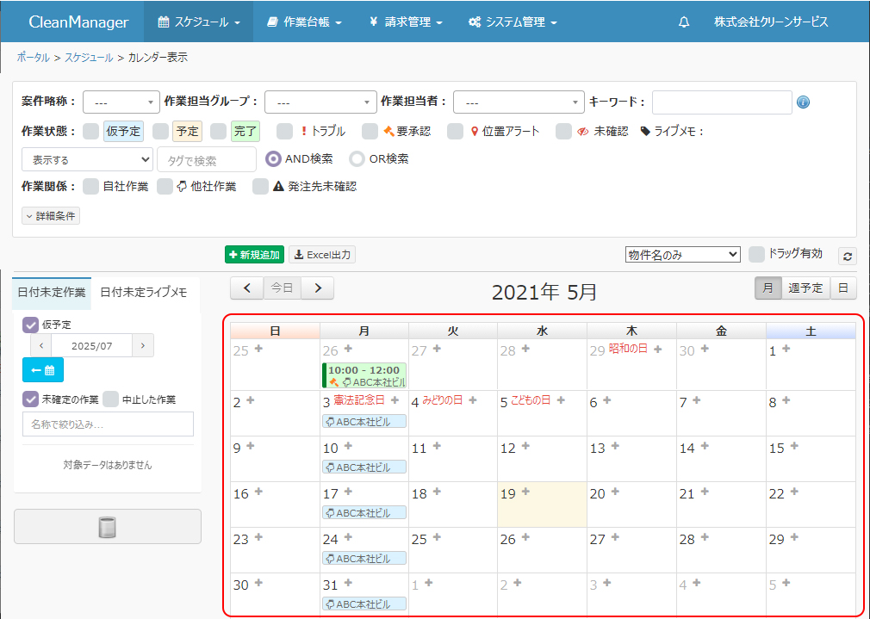The width and height of the screenshot is (870, 619).
Task: Click the キーワード input field
Action: tap(721, 102)
